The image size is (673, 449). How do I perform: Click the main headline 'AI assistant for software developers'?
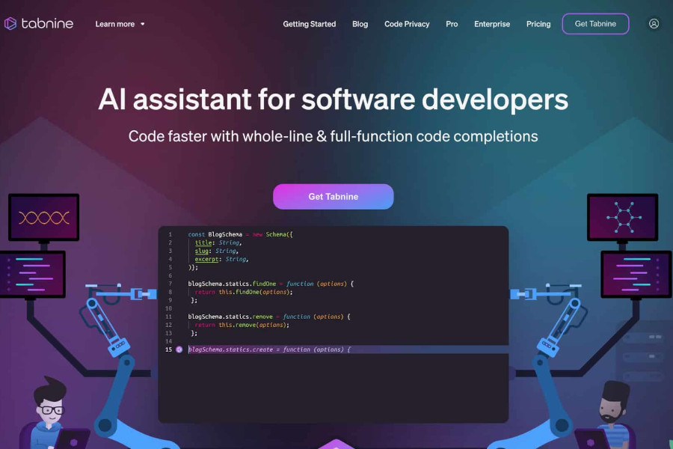[x=333, y=100]
